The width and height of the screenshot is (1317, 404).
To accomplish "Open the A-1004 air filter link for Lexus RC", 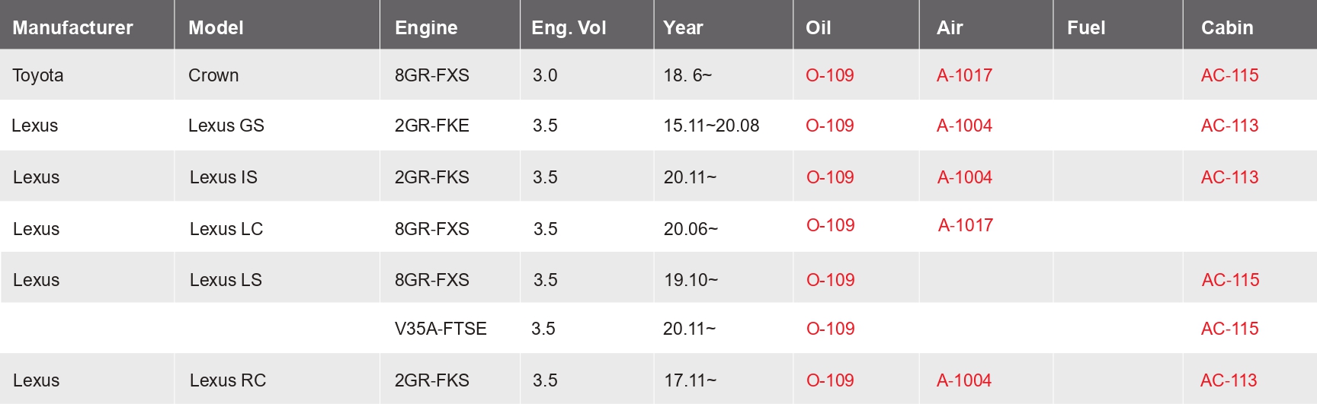I will [964, 380].
